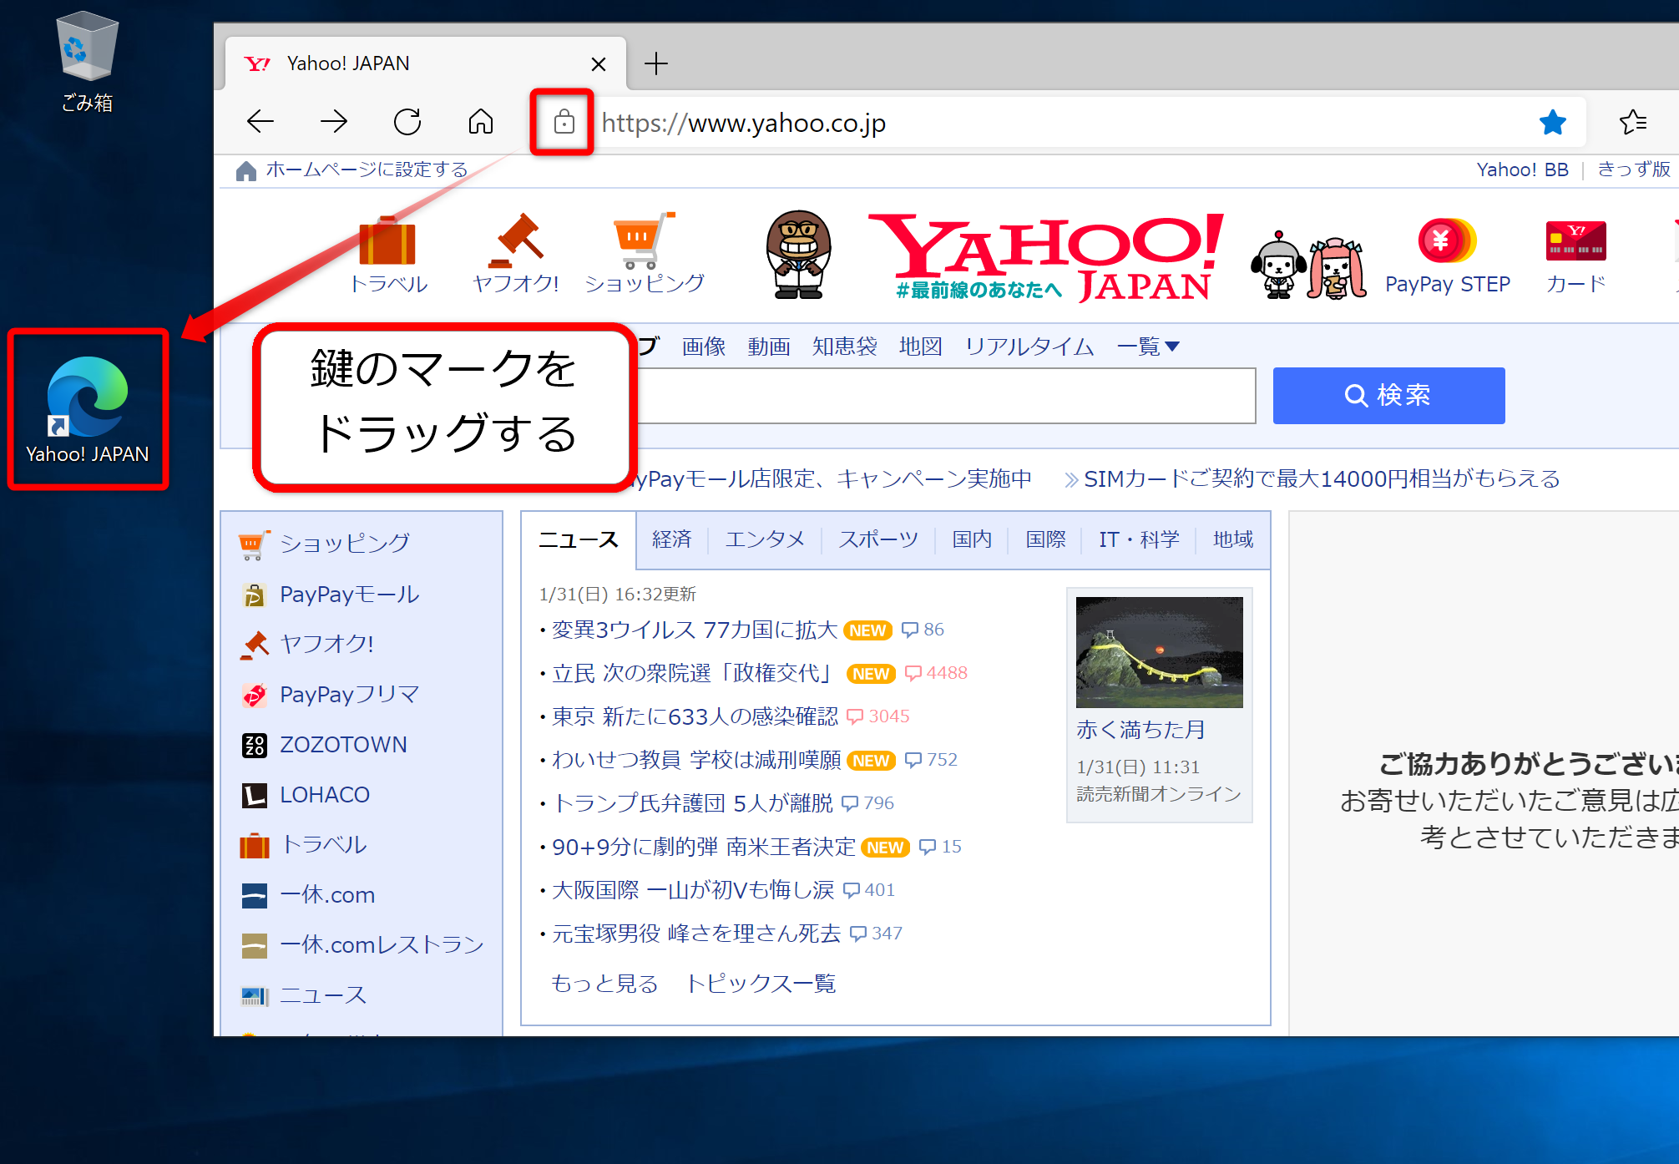Image resolution: width=1679 pixels, height=1164 pixels.
Task: Open headline 変異3ウイルス 77カ国に拡大
Action: coord(695,630)
